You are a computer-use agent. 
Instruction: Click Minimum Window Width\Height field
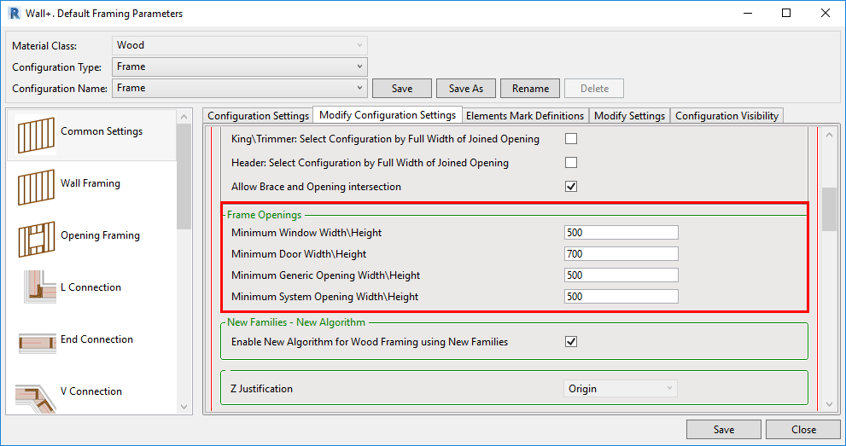click(x=621, y=233)
